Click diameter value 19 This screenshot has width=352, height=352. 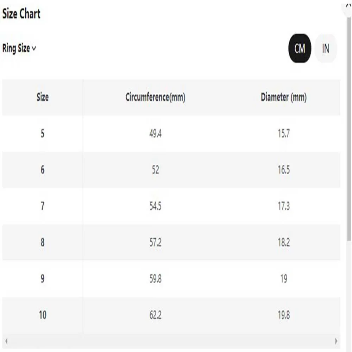[x=284, y=279]
